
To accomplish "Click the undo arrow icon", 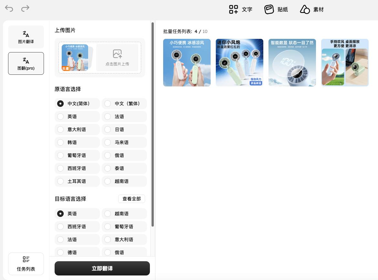I will pos(9,9).
